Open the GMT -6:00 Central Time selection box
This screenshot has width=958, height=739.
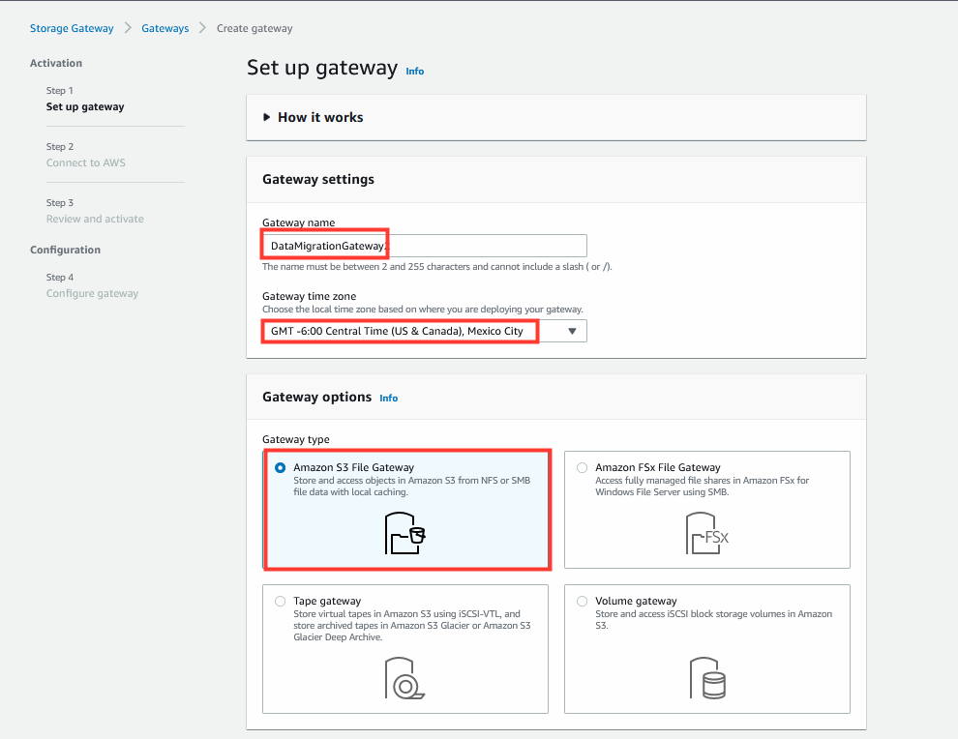(x=425, y=331)
